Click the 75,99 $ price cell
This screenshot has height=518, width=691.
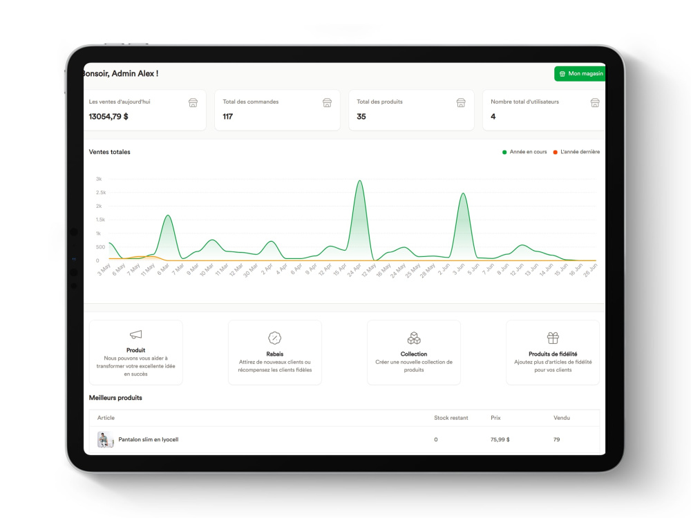pos(500,439)
